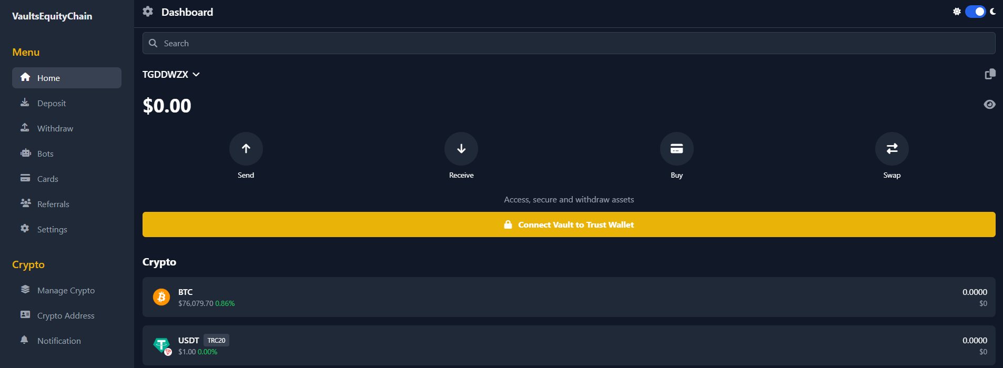The height and width of the screenshot is (368, 1003).
Task: Click the Receive down-arrow icon
Action: point(461,149)
